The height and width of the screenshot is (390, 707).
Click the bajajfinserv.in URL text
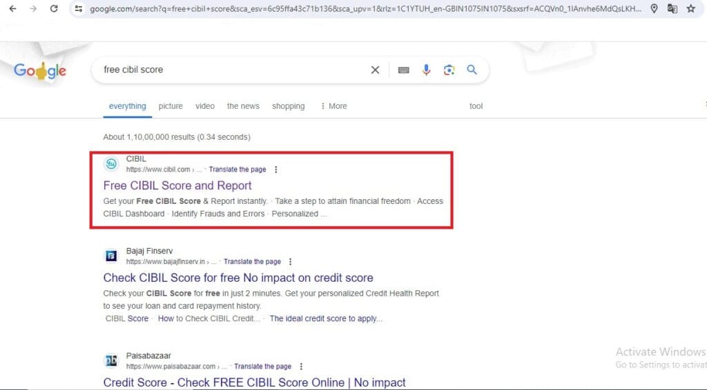(x=166, y=262)
